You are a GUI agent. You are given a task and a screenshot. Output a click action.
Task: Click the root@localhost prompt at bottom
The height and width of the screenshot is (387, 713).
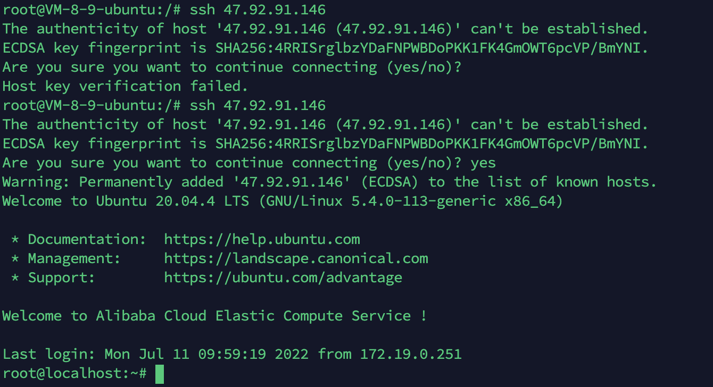74,373
